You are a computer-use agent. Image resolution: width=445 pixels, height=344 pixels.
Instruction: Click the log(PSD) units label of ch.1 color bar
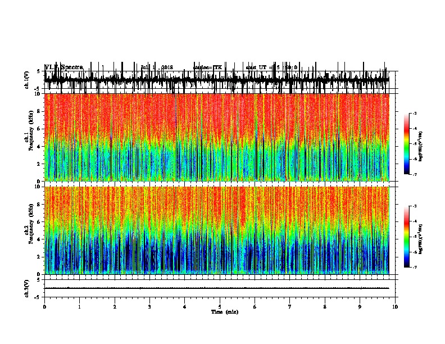click(421, 146)
